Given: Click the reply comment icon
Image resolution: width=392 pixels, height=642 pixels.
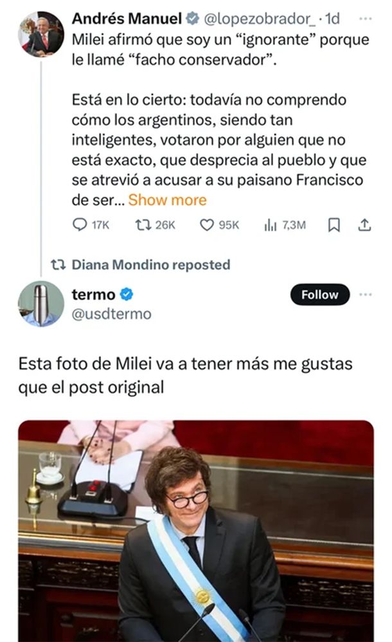Looking at the screenshot, I should [x=80, y=225].
